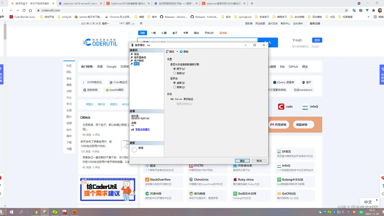Confirm the dialog with 确定

(242, 161)
